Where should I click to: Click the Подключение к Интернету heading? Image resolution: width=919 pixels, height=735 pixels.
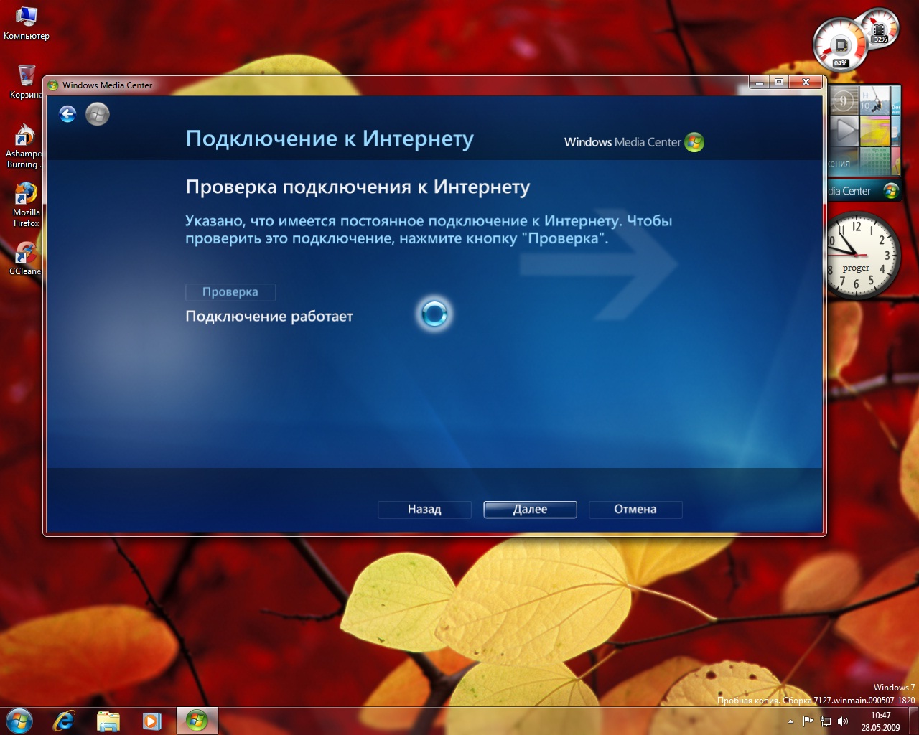click(x=330, y=139)
